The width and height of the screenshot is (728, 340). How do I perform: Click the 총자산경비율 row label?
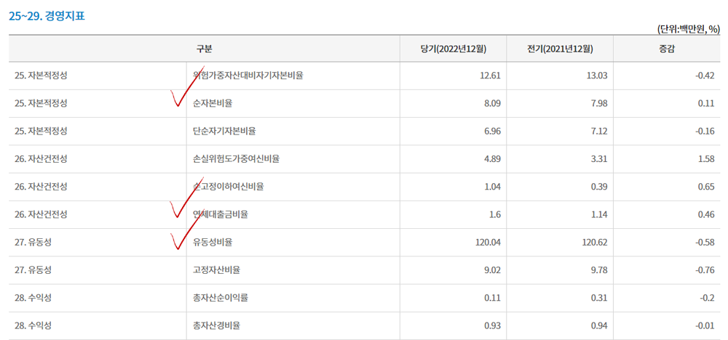[x=216, y=325]
